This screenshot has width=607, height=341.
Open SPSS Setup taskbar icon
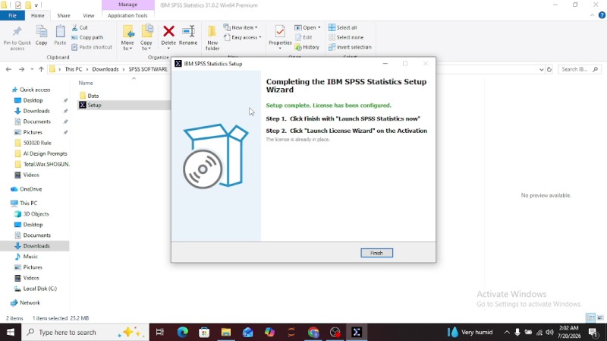(357, 332)
